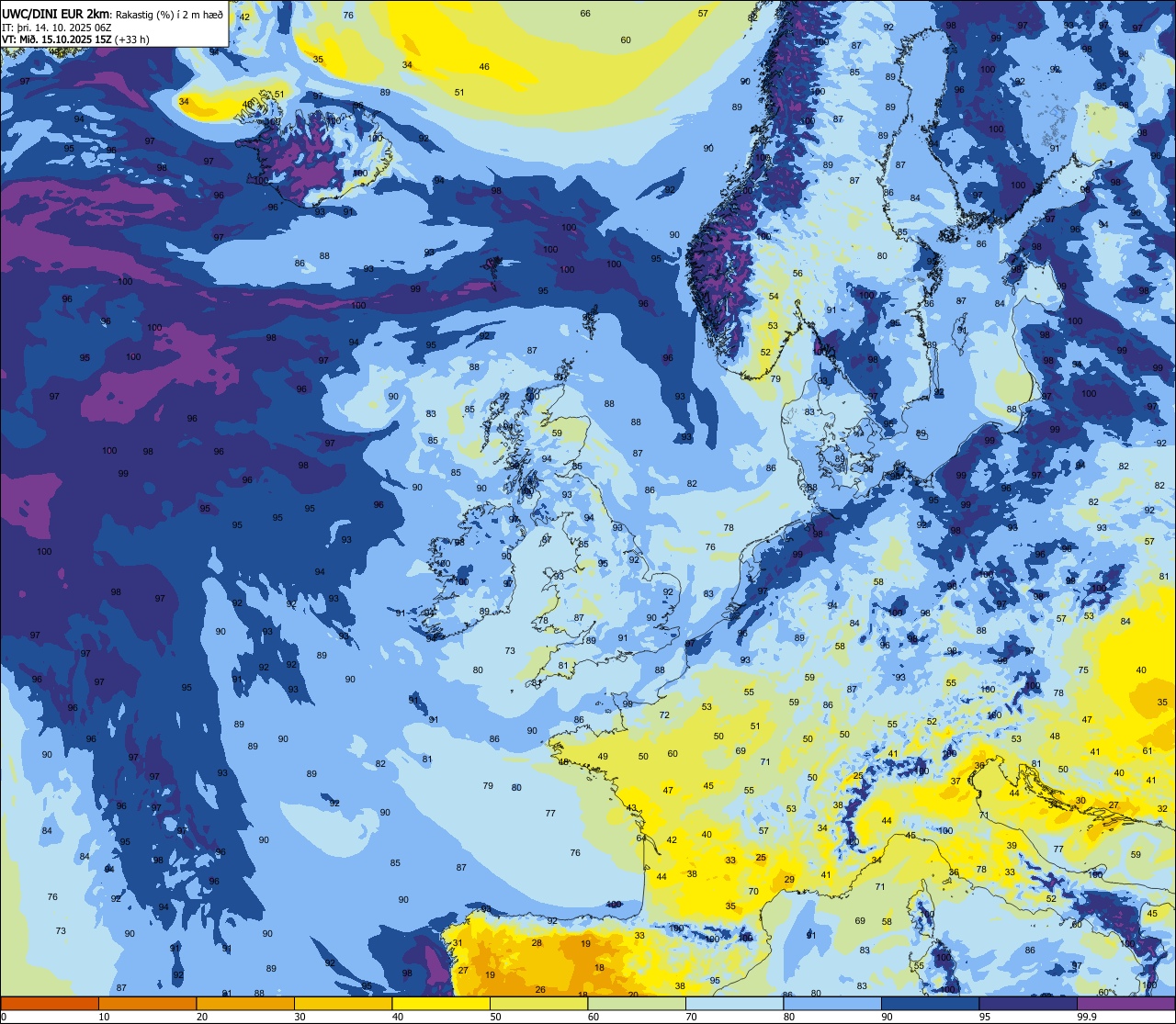Pick the dark orange 0–10 legend swatch
Image resolution: width=1176 pixels, height=1024 pixels.
coord(50,1003)
